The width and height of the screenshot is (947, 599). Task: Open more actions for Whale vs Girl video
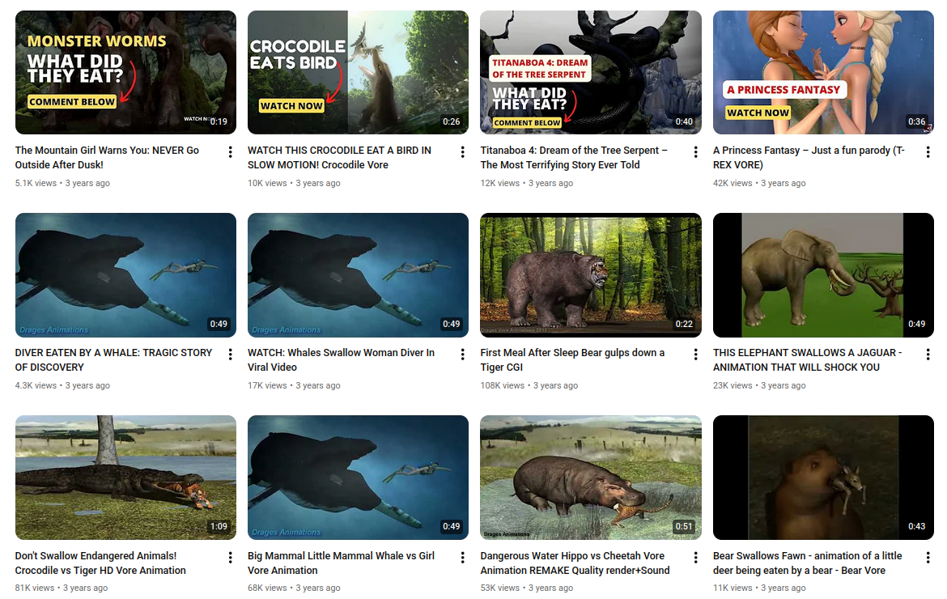[463, 558]
